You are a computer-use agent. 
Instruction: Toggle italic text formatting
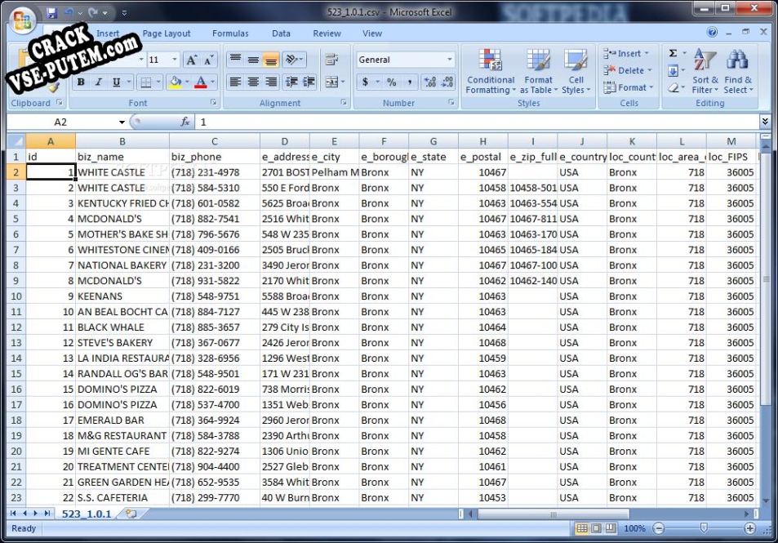click(x=99, y=82)
